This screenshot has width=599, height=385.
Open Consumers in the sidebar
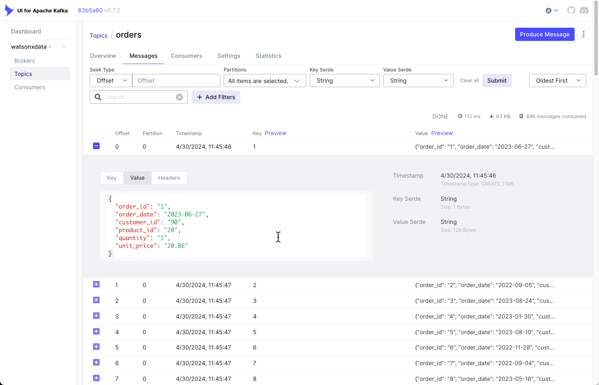pyautogui.click(x=30, y=87)
